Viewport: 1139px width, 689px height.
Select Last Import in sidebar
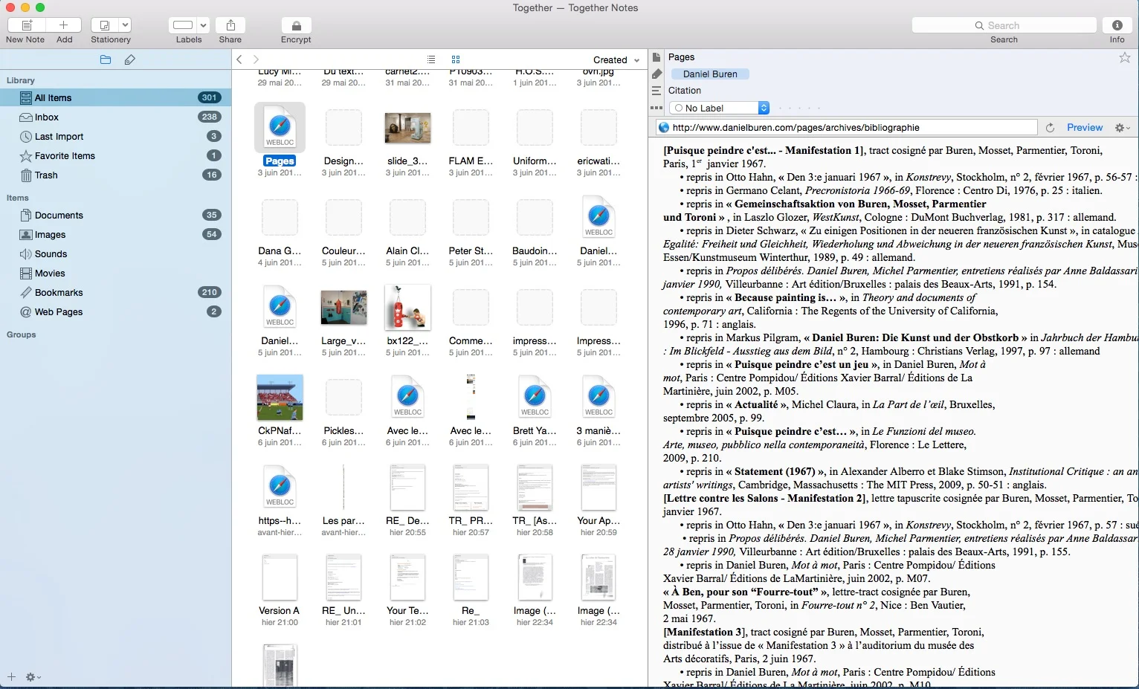[115, 136]
